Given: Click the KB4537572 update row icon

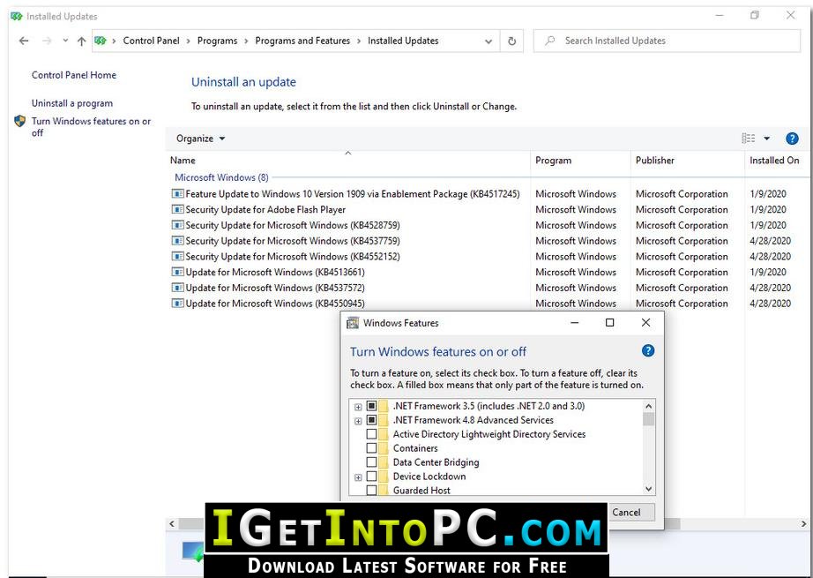Looking at the screenshot, I should 178,287.
